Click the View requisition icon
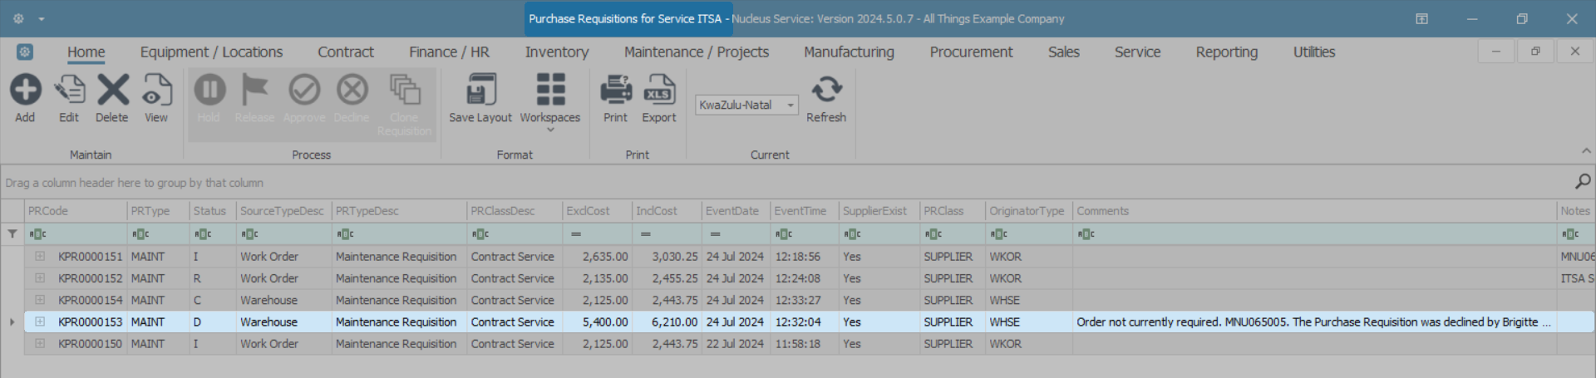The height and width of the screenshot is (378, 1596). click(x=156, y=91)
